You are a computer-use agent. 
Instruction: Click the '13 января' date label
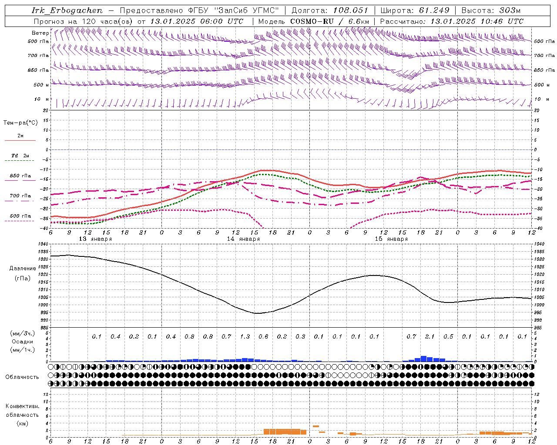95,239
